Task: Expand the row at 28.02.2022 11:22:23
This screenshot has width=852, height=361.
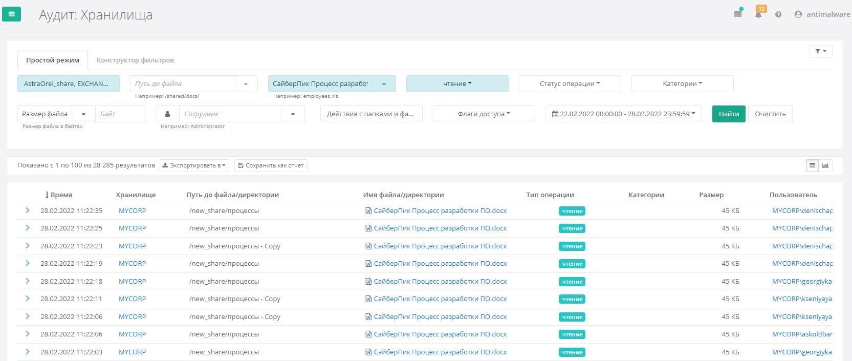Action: click(x=27, y=246)
